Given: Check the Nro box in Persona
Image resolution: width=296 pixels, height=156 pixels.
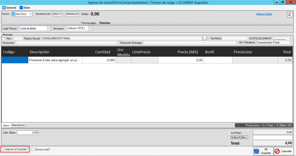Looking at the screenshot, I should pyautogui.click(x=4, y=38).
